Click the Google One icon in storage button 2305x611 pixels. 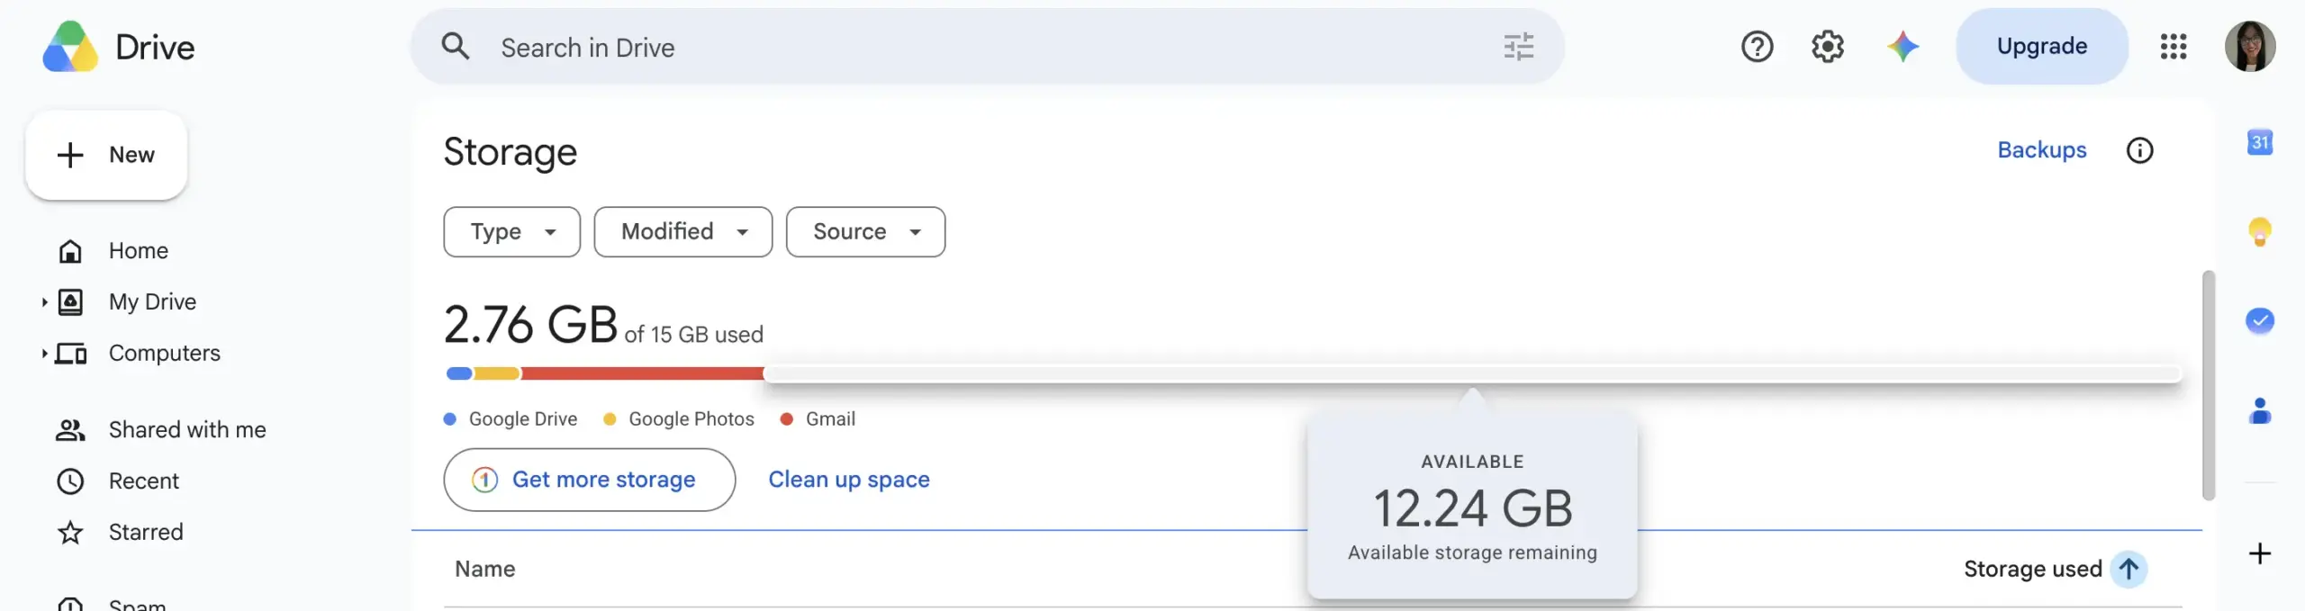pyautogui.click(x=484, y=480)
